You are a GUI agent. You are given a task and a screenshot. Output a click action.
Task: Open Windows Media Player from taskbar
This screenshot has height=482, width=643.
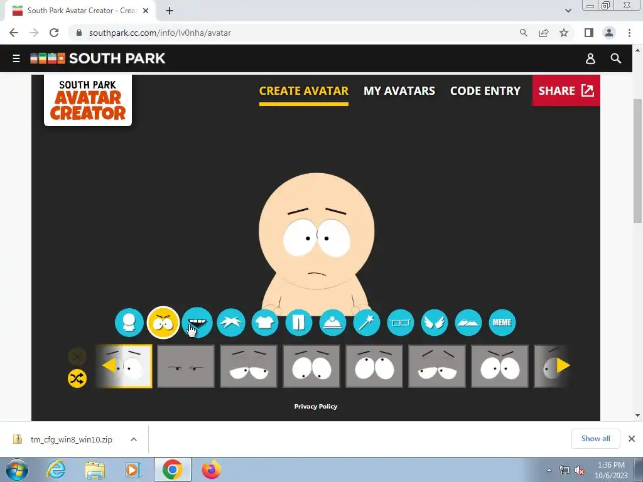tap(133, 469)
